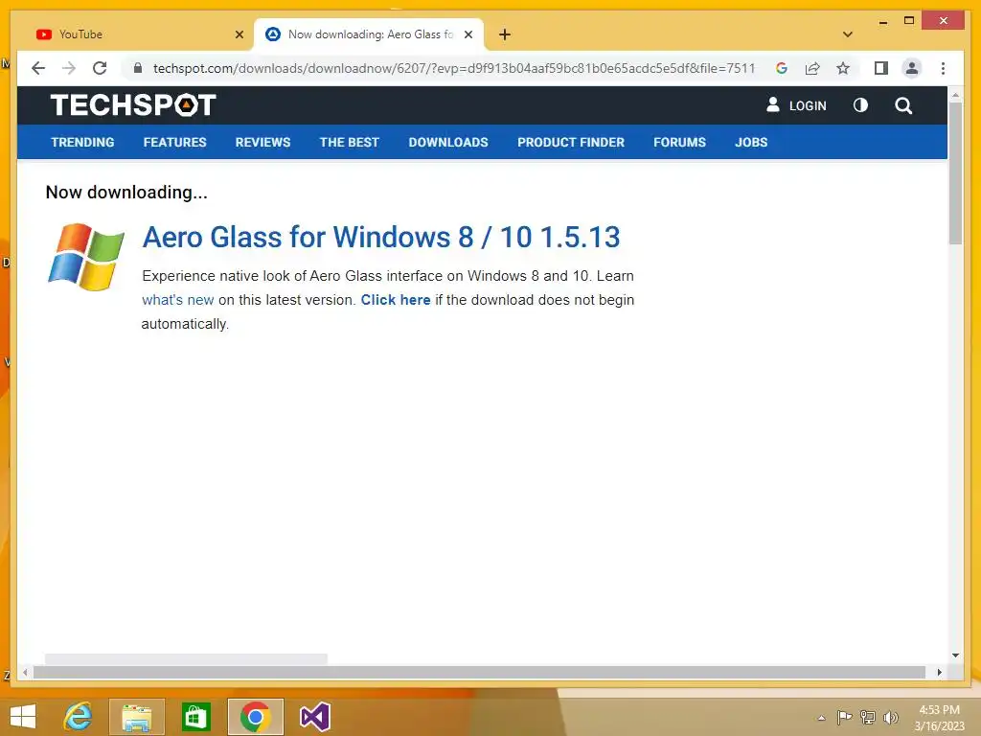Click the vertical scrollbar thumb
981x736 pixels.
click(955, 172)
